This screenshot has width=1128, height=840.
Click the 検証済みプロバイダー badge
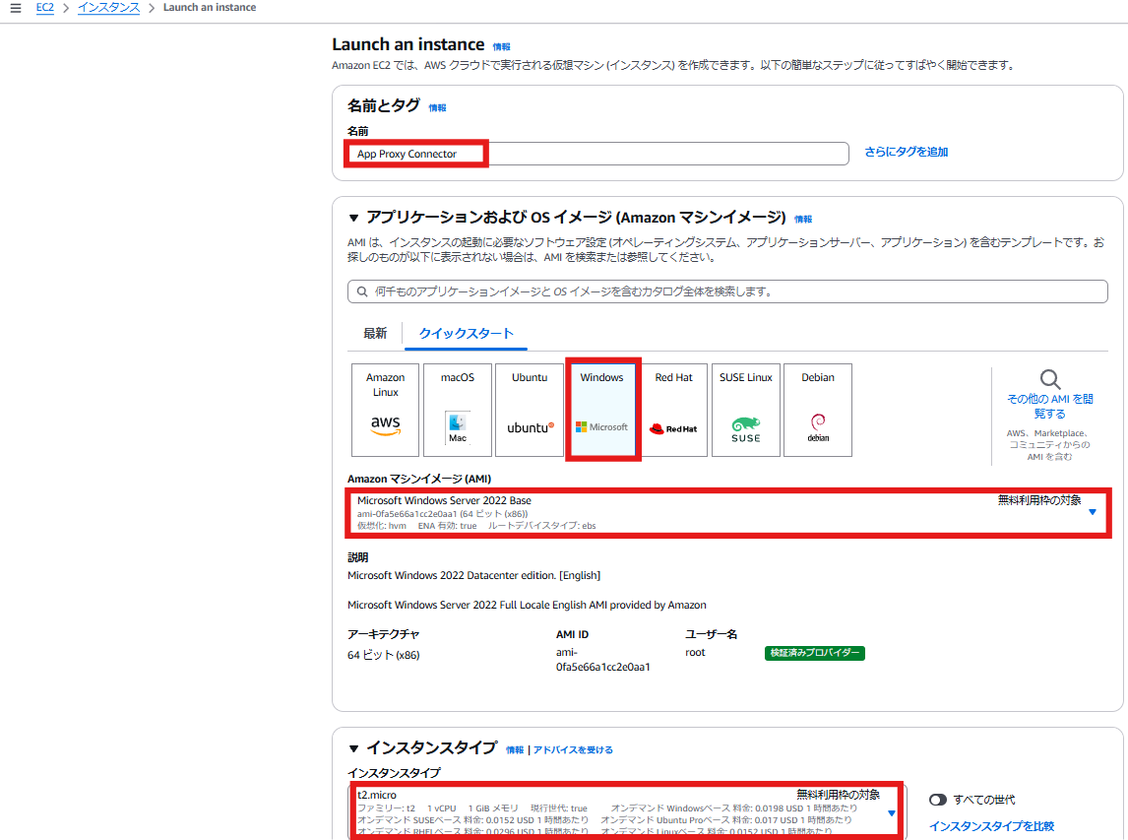pos(814,653)
